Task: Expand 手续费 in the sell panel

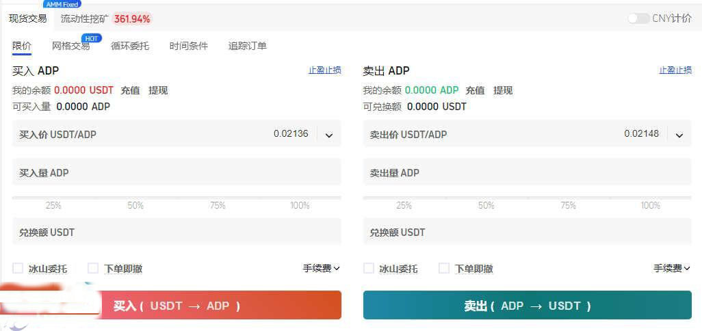Action: [x=672, y=269]
